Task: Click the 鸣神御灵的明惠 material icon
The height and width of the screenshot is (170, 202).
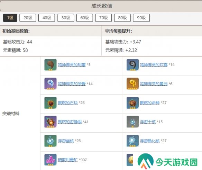Action: (50, 65)
